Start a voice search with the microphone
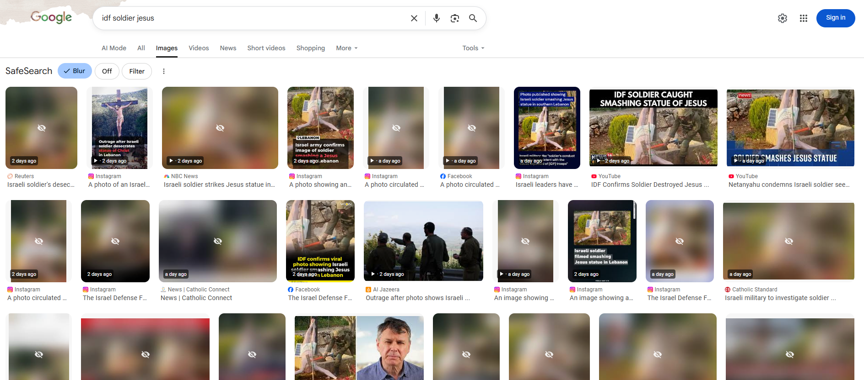864x380 pixels. [x=437, y=18]
